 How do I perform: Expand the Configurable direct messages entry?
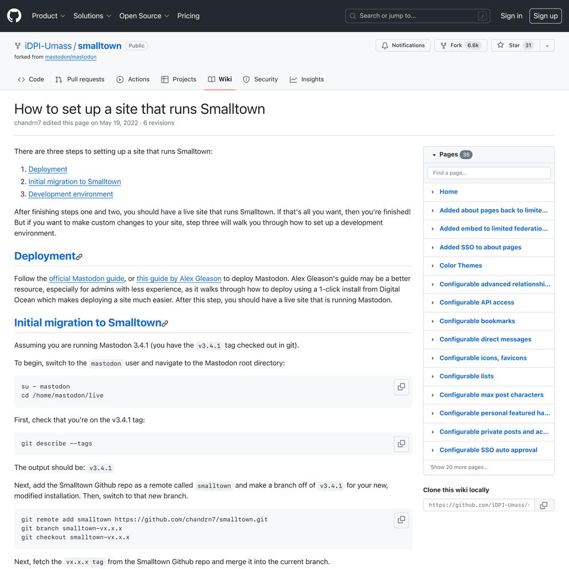point(432,339)
